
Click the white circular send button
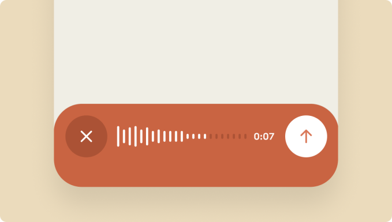[306, 136]
